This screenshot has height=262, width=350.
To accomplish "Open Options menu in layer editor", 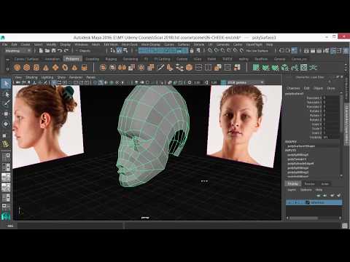I will click(x=306, y=190).
